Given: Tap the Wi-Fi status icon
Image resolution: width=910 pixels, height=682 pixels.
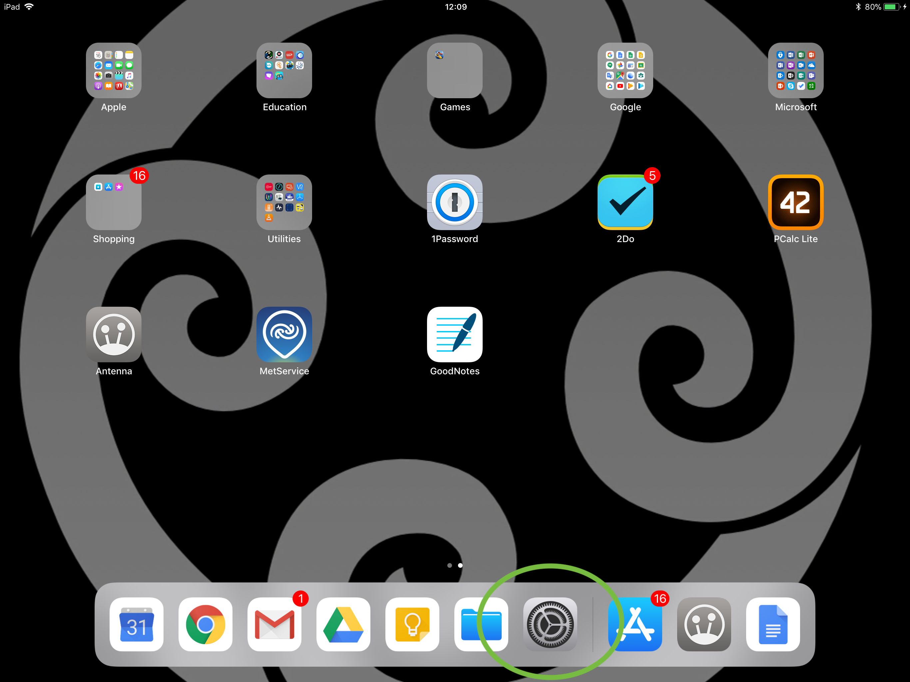Looking at the screenshot, I should 29,7.
